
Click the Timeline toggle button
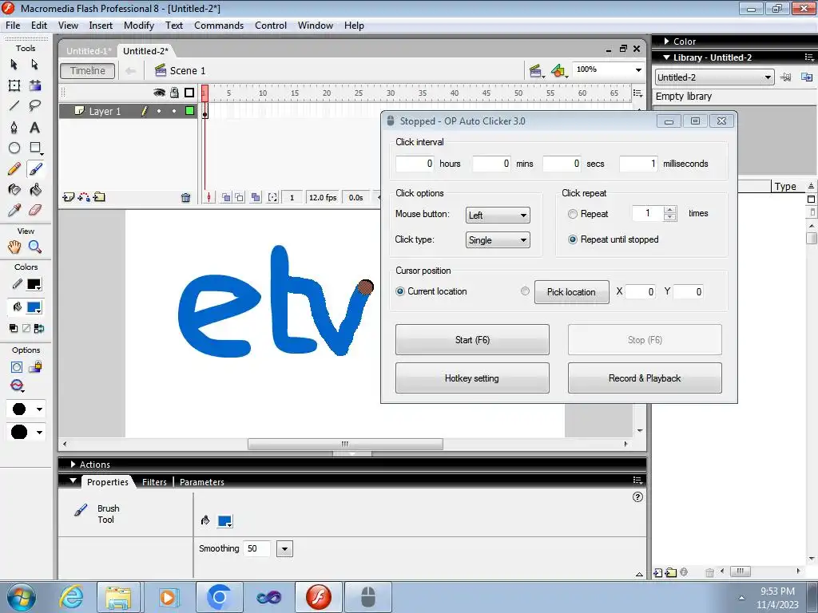pos(88,71)
